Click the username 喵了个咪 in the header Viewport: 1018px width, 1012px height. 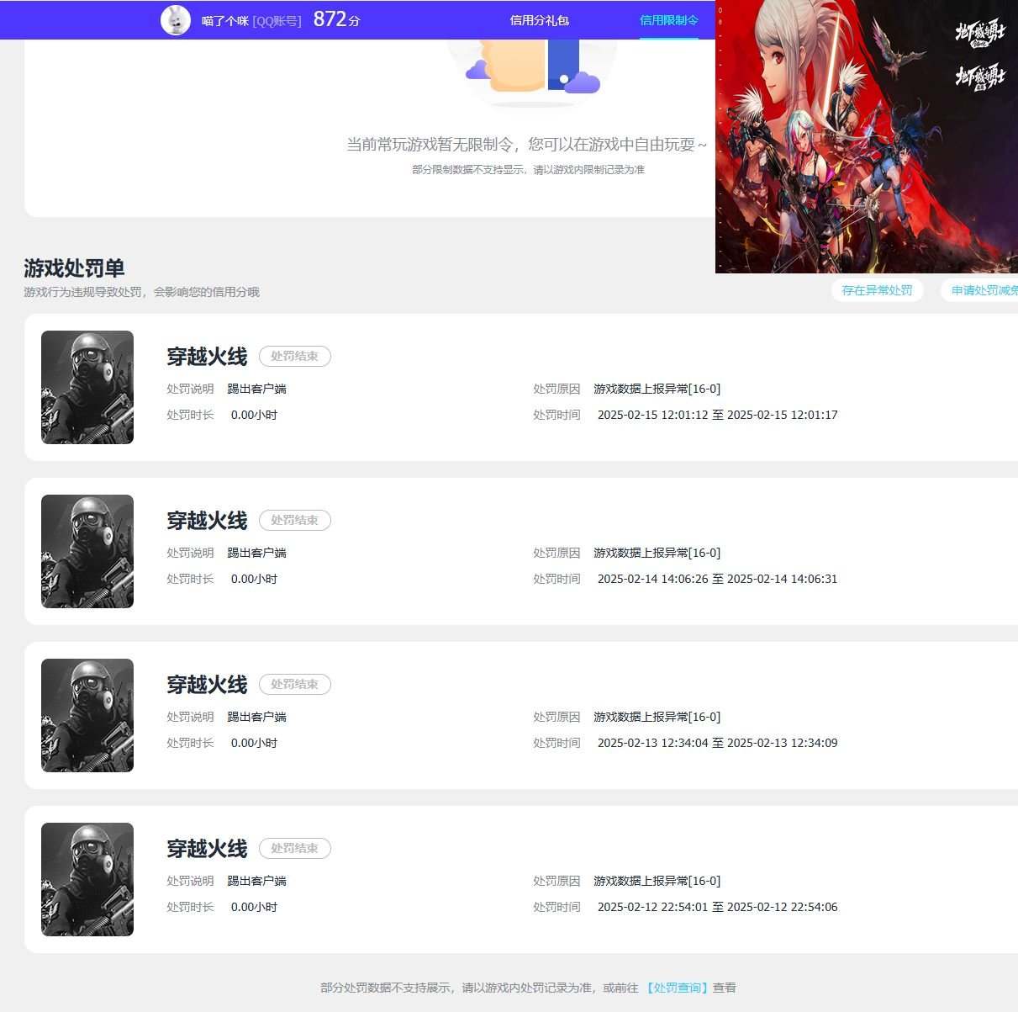pos(225,21)
